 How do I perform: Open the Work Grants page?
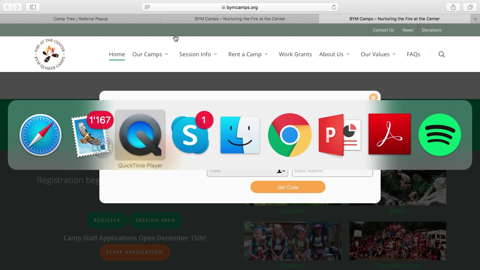(295, 54)
